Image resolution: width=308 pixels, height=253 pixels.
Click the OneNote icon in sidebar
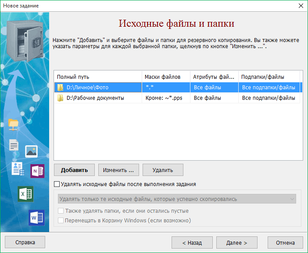(37, 171)
